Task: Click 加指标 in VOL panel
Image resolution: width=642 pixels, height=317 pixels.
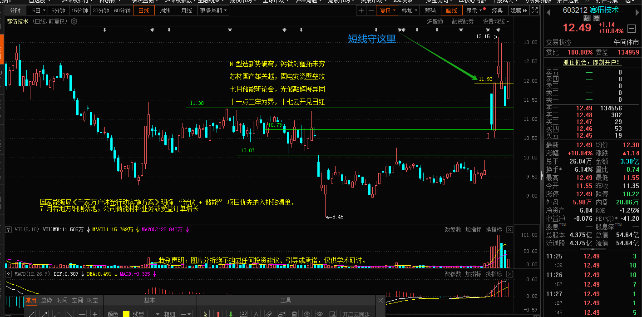Action: coord(473,229)
